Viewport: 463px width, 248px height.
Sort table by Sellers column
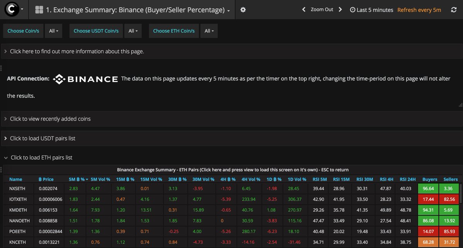[451, 179]
